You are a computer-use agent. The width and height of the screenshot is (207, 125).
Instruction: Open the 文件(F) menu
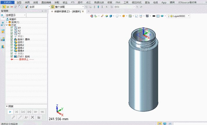coord(7,2)
